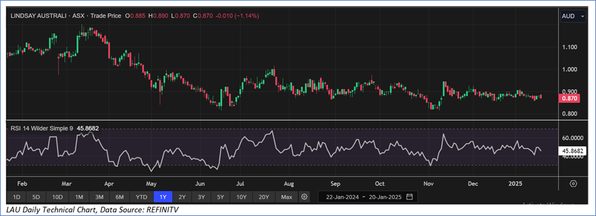Click the highlighted 1Y range button
The width and height of the screenshot is (596, 216).
(163, 197)
